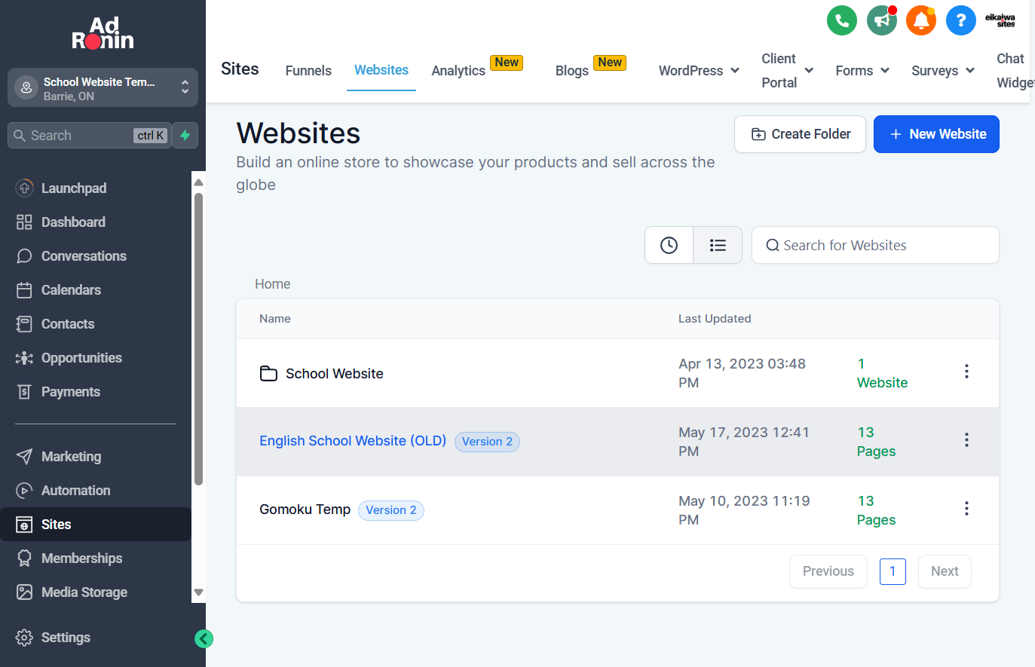Click the Home breadcrumb
Image resolution: width=1035 pixels, height=667 pixels.
[x=273, y=284]
